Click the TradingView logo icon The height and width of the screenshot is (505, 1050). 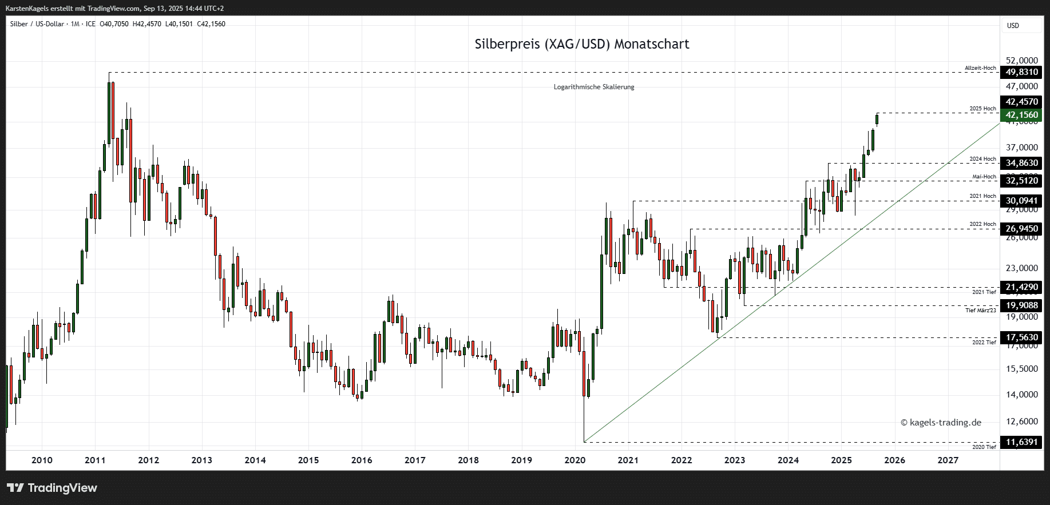click(15, 488)
